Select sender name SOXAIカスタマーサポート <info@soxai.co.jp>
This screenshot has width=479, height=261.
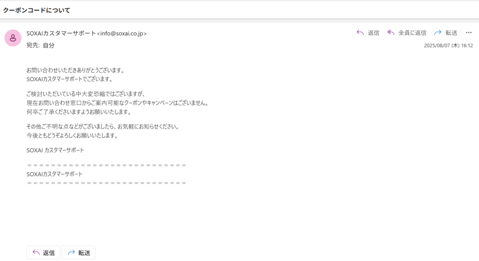[x=87, y=34]
